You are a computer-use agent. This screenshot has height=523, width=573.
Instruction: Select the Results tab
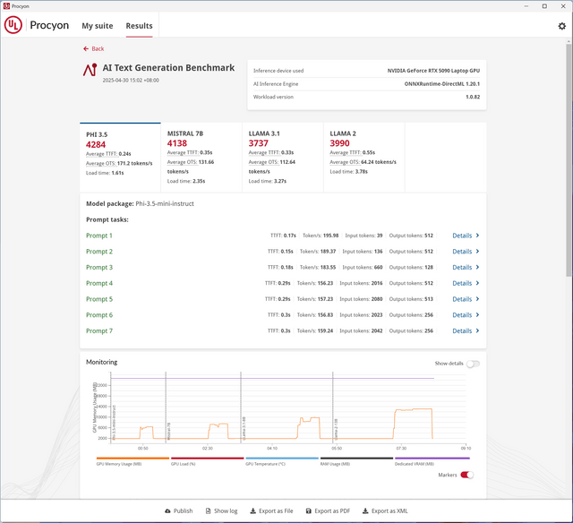point(140,26)
